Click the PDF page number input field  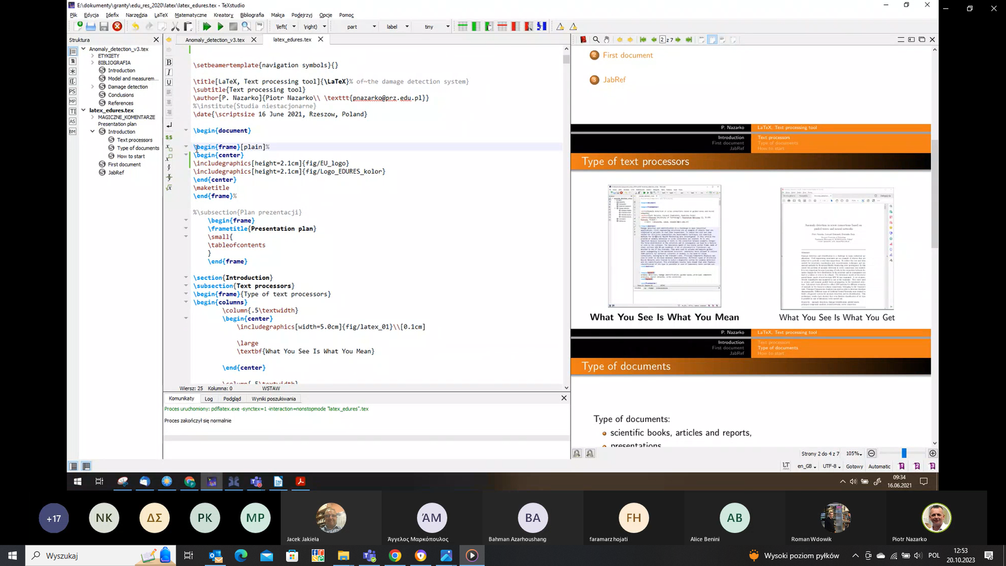pos(662,40)
